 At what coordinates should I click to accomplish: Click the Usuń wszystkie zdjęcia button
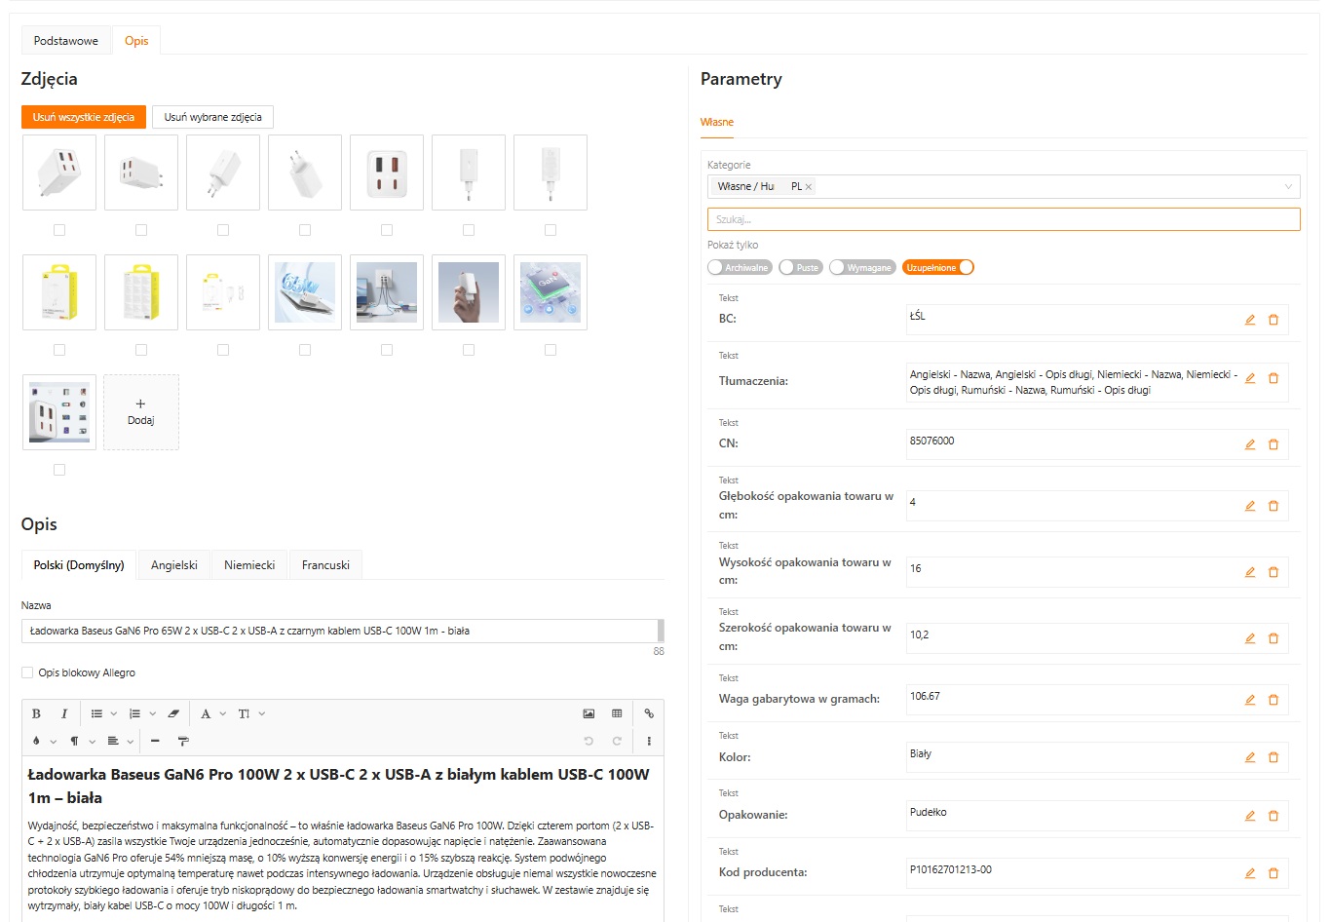coord(84,117)
